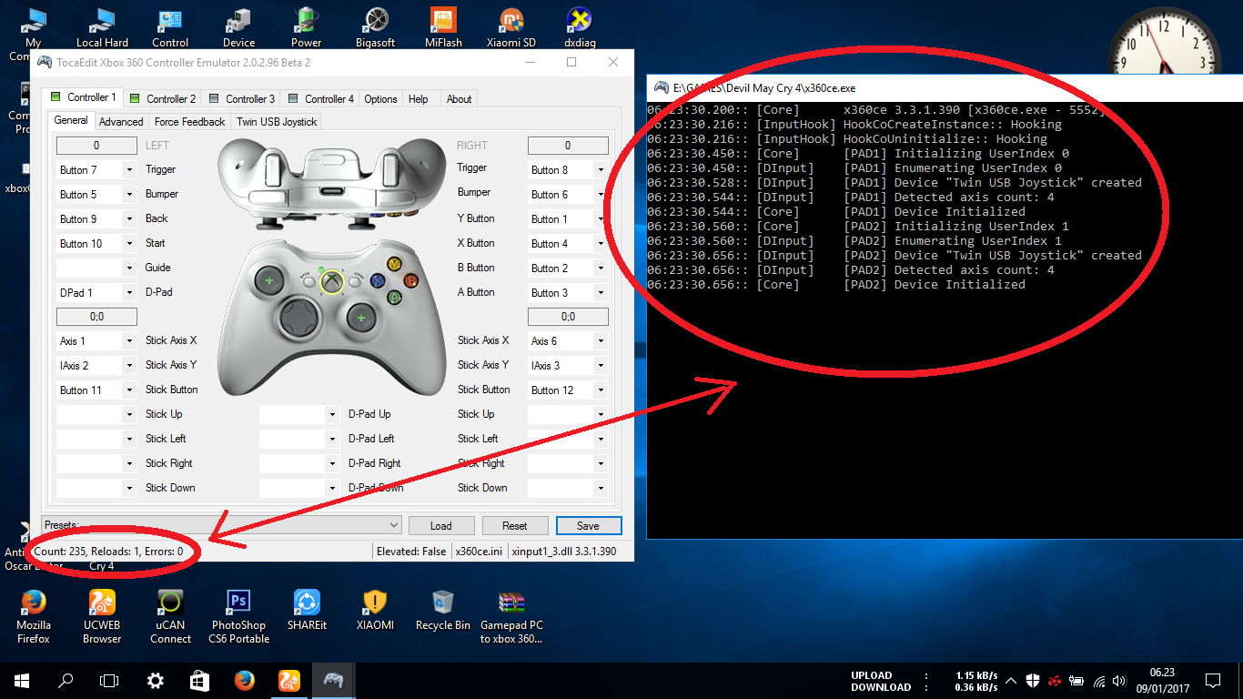Click the Elevated: False status entry

tap(411, 552)
